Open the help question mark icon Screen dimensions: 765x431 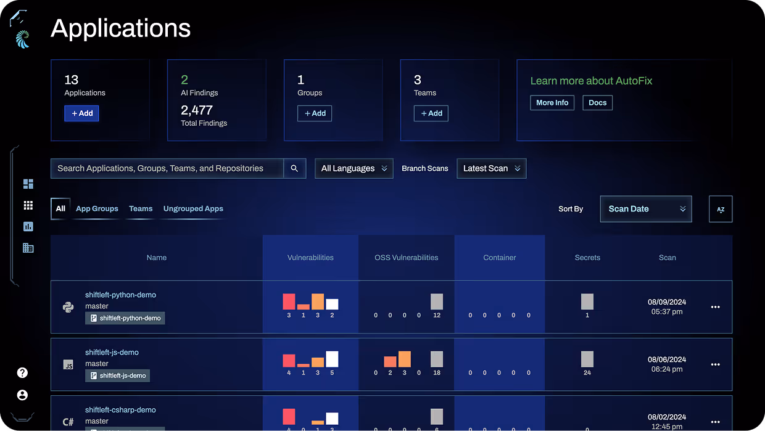tap(22, 372)
